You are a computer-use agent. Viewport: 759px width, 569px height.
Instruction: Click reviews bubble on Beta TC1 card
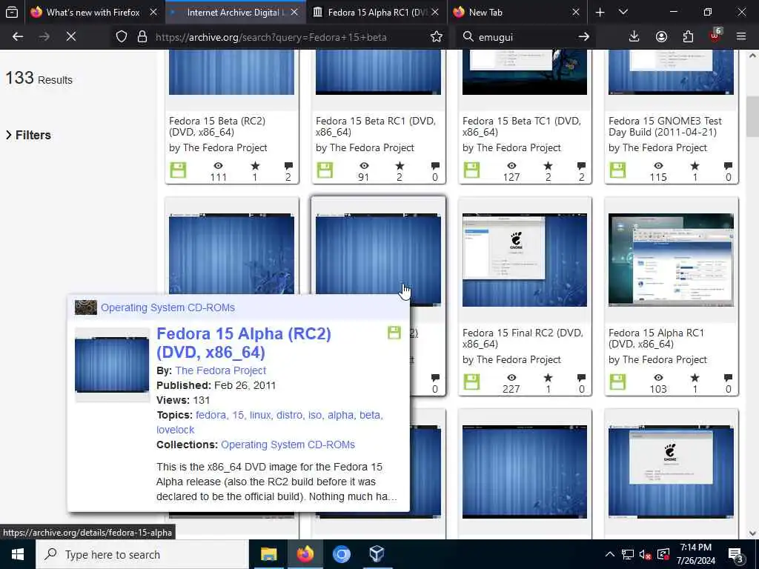pyautogui.click(x=581, y=166)
